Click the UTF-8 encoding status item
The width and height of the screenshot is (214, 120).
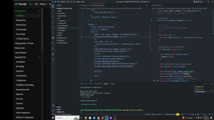[159, 114]
